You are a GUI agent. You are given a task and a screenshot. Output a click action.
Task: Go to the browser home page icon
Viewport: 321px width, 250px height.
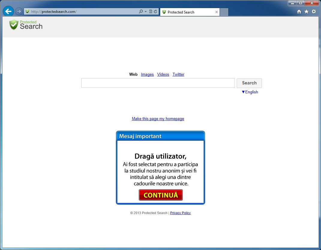pos(299,12)
